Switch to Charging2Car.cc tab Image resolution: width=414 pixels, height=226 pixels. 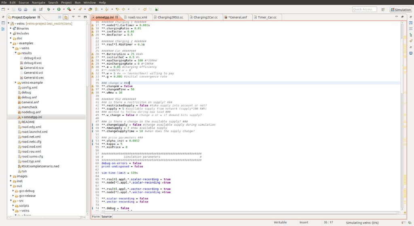click(205, 17)
